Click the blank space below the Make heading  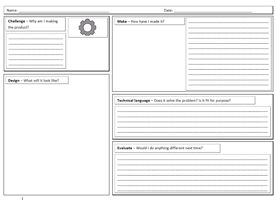pyautogui.click(x=149, y=58)
